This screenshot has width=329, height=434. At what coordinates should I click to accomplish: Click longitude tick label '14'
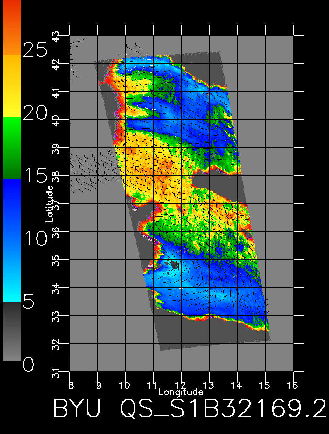pos(237,386)
